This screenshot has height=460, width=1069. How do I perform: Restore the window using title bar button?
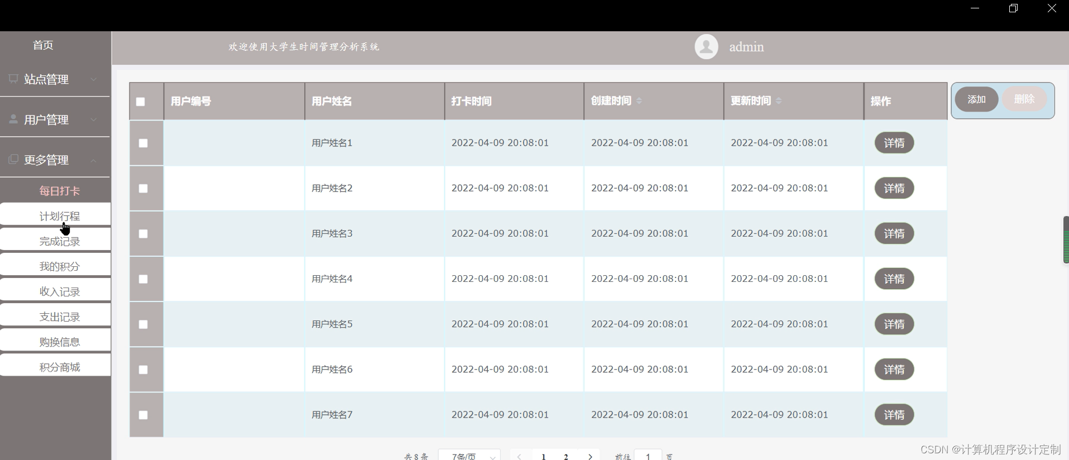(1013, 8)
